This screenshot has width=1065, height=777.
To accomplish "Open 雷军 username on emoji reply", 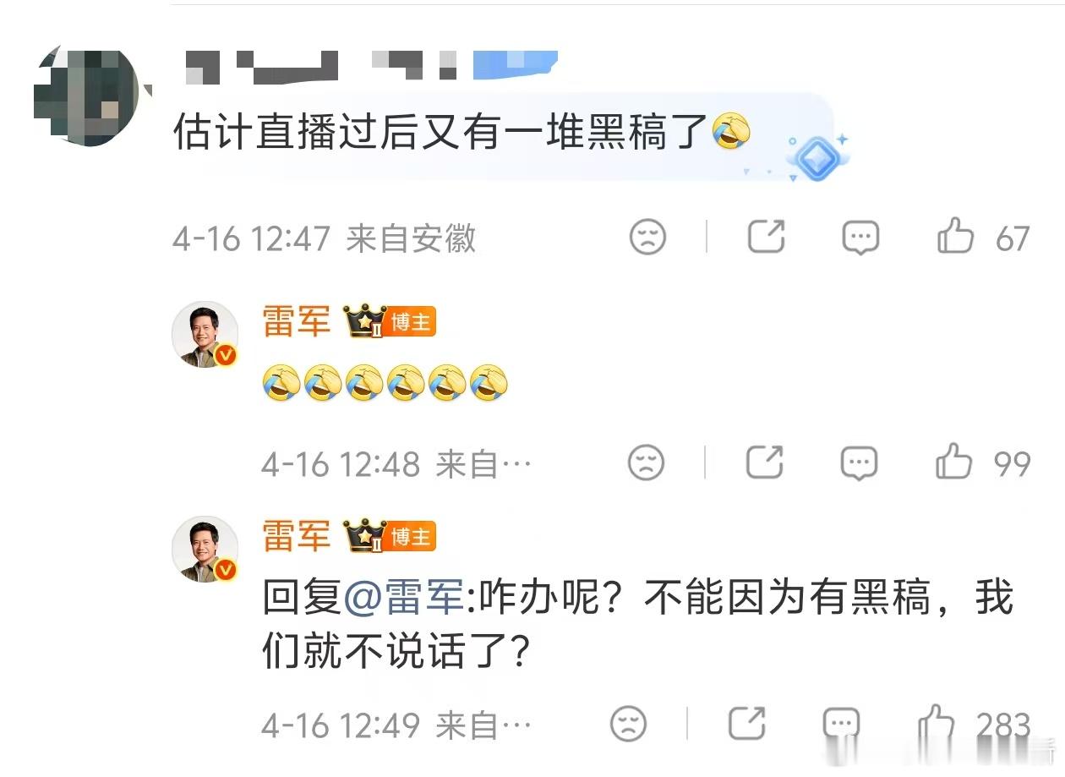I will pos(296,322).
